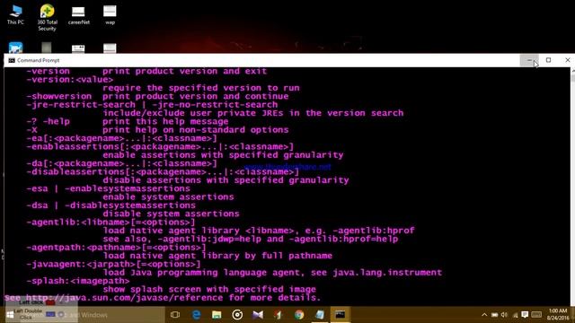Open the This PC desktop icon
Image resolution: width=575 pixels, height=323 pixels.
15,14
